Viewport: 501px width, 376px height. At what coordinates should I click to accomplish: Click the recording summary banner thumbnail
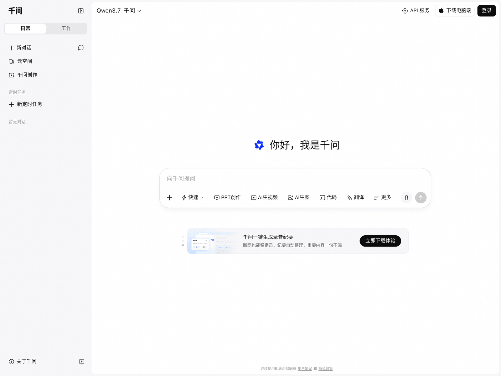213,241
